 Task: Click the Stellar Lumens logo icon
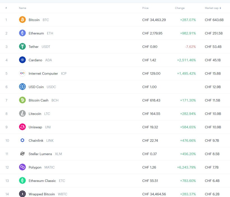[22, 154]
